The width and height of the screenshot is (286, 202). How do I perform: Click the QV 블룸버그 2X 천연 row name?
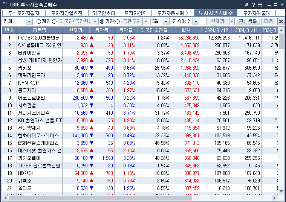(40, 45)
